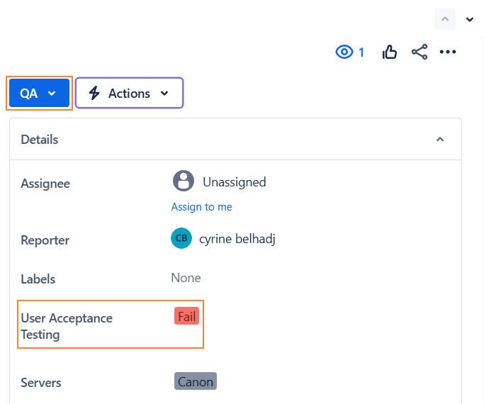Screen dimensions: 484x404
Task: Click the red Fail status tag
Action: tap(187, 317)
